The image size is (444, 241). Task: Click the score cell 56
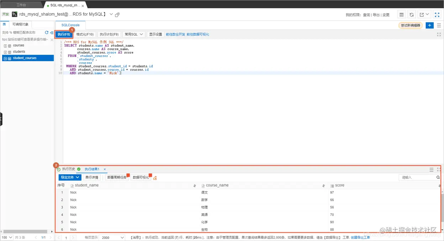click(x=332, y=207)
